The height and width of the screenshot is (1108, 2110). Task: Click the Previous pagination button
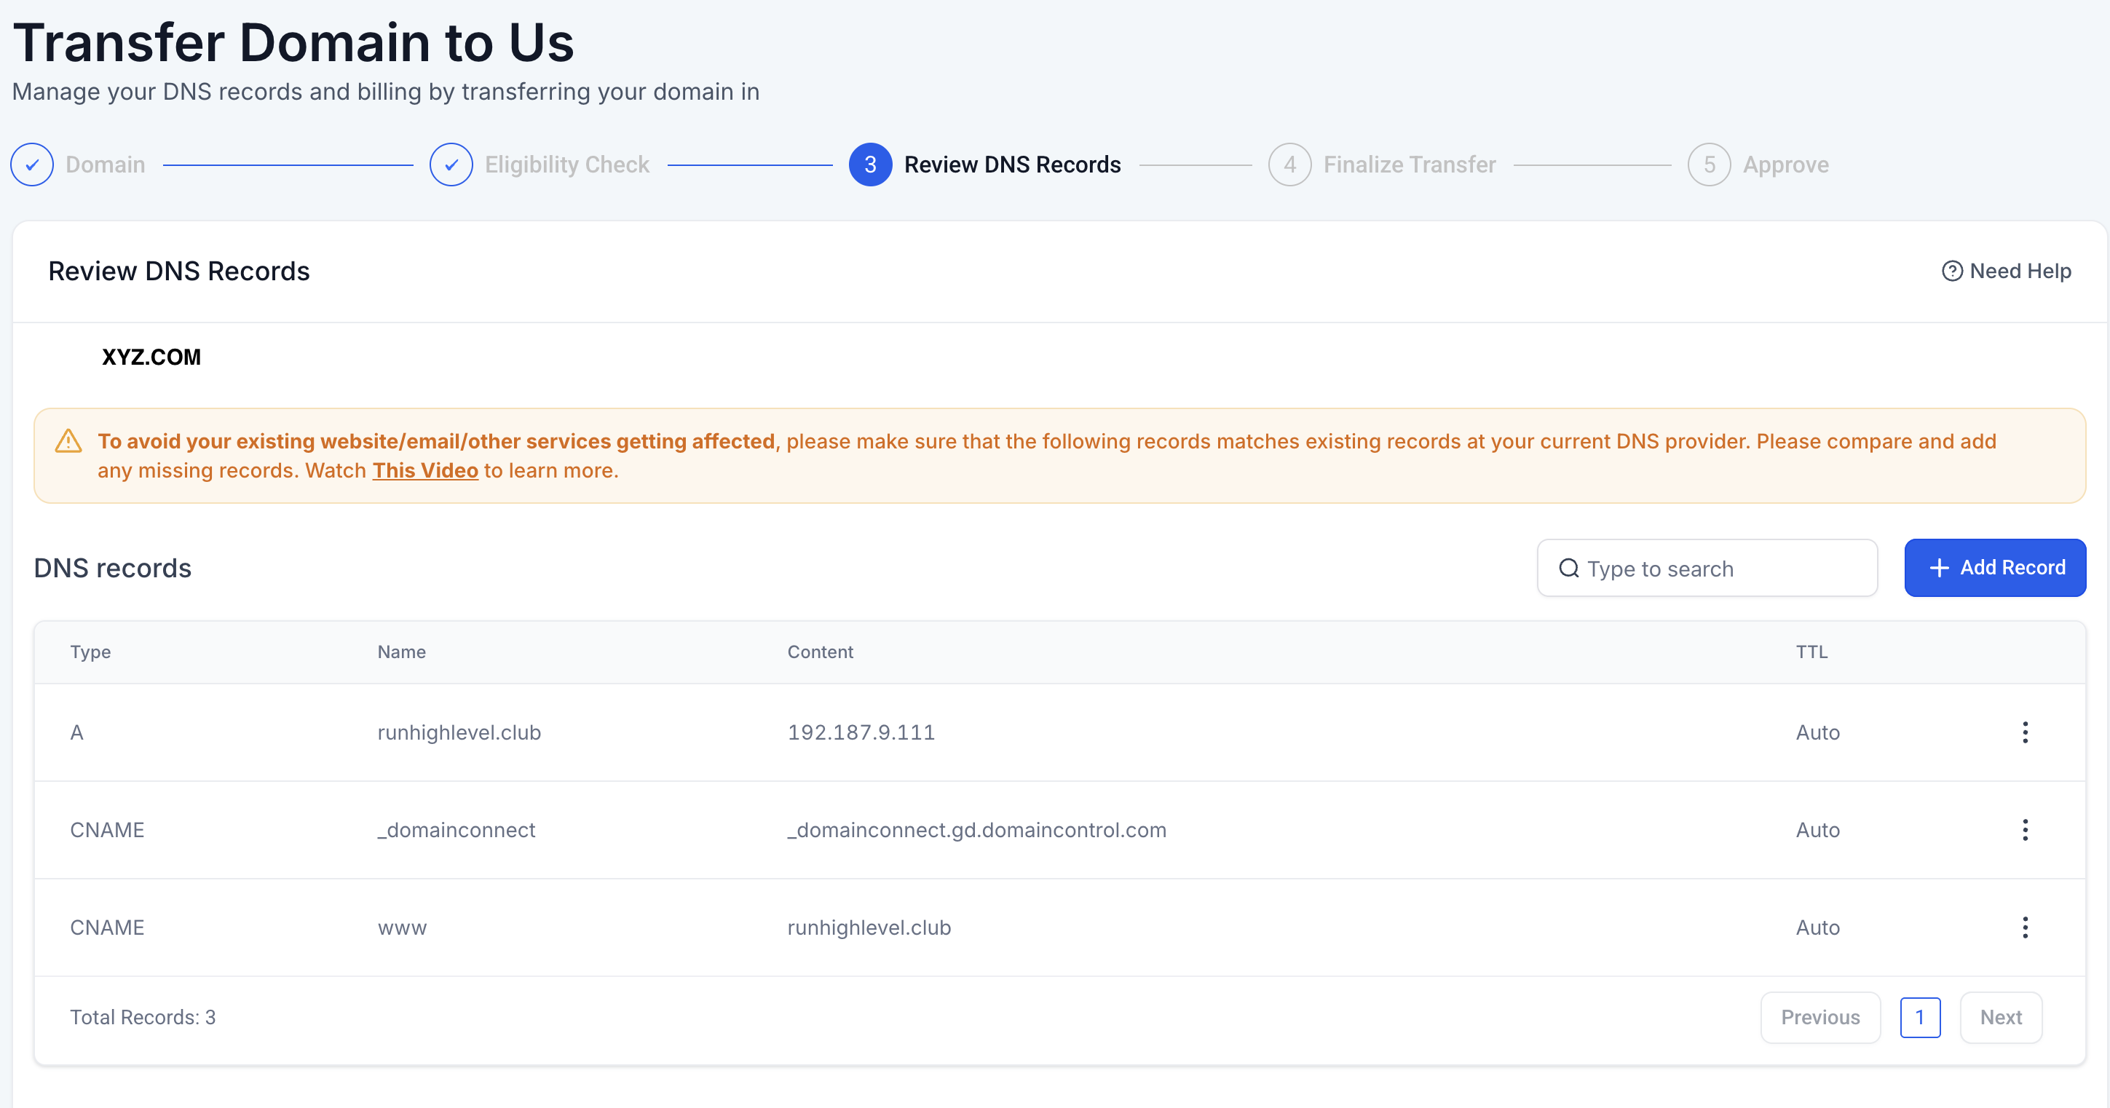(1820, 1017)
